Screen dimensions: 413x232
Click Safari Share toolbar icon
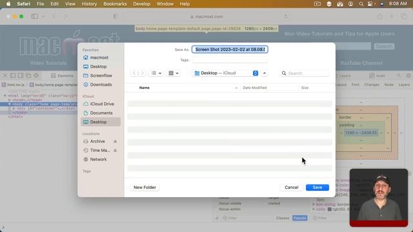[x=379, y=16]
